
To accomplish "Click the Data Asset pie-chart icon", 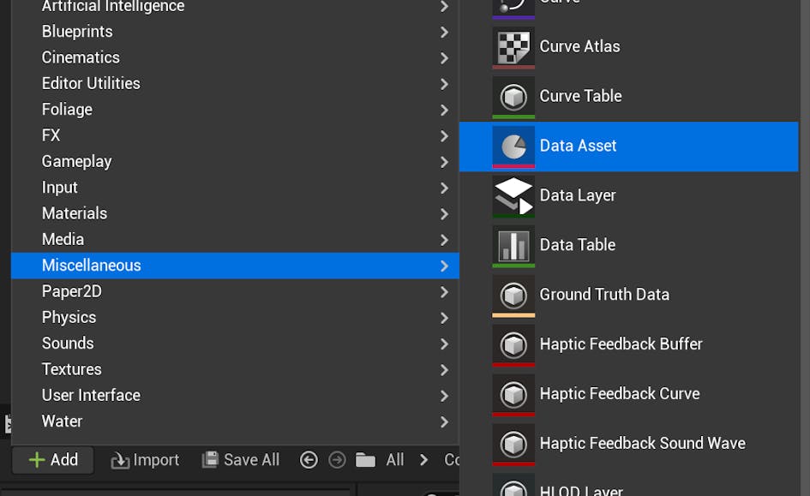I will [x=513, y=146].
